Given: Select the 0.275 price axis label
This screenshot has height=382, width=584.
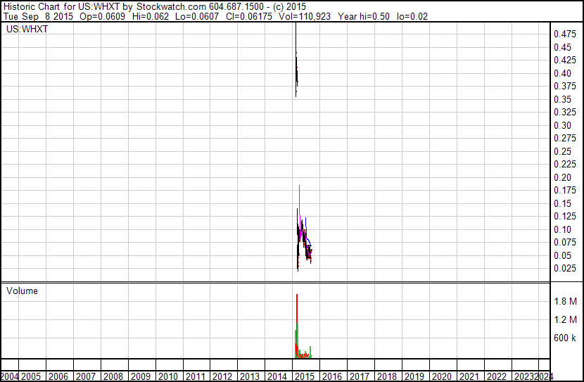Looking at the screenshot, I should [x=564, y=138].
